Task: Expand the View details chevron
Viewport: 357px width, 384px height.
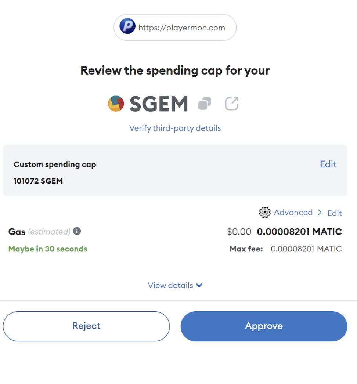Action: click(199, 285)
